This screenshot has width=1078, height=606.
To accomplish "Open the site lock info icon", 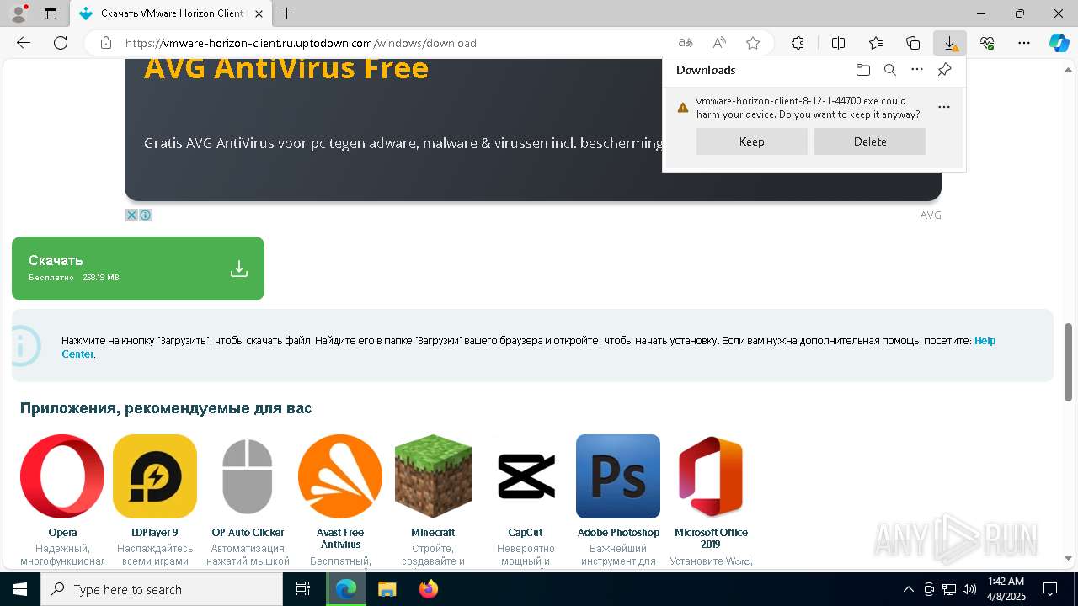I will pos(106,43).
